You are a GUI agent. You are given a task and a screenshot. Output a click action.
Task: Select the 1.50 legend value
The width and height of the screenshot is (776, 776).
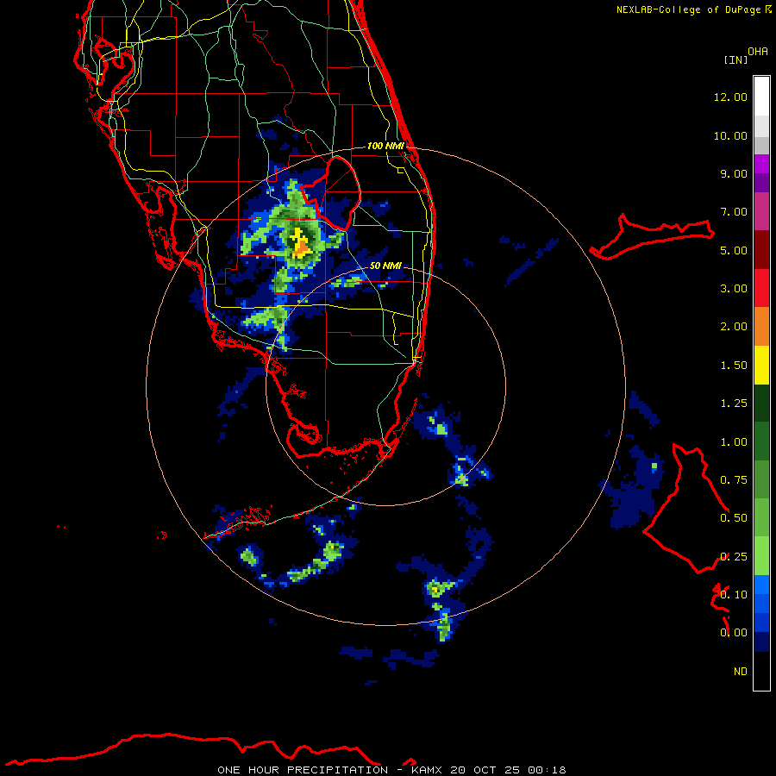tap(734, 366)
